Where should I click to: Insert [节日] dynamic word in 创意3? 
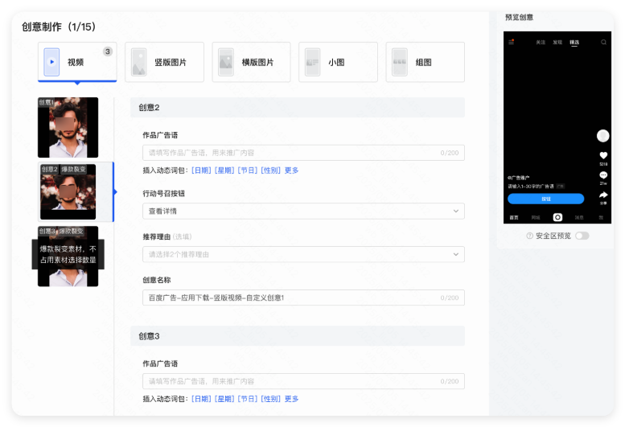click(248, 399)
